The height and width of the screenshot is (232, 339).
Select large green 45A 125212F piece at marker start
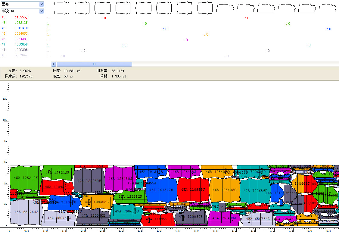pyautogui.click(x=26, y=178)
